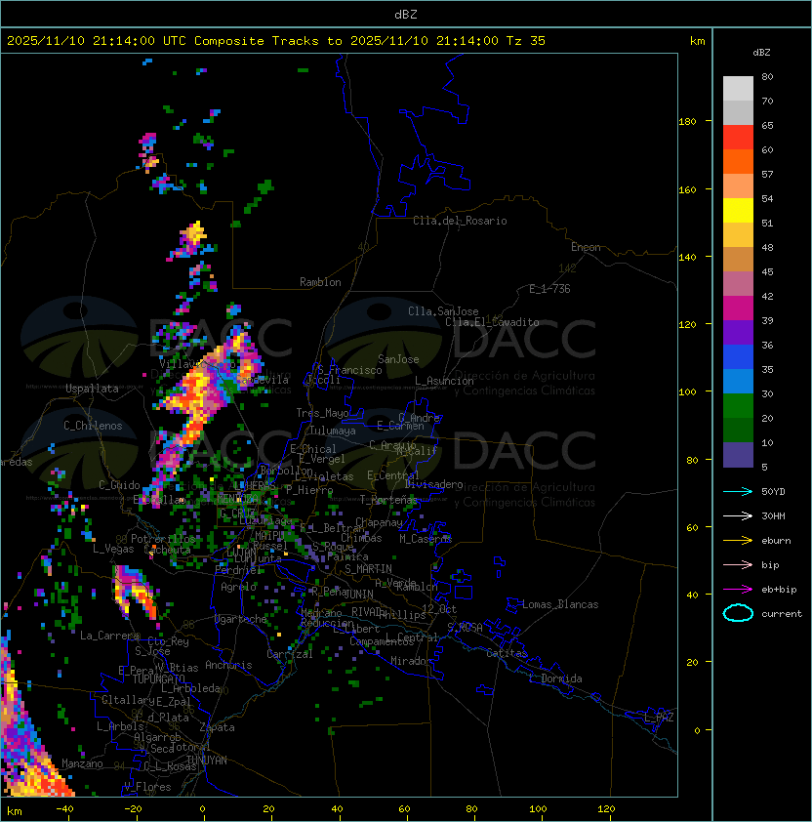Click the pink bip arrow legend icon
The image size is (812, 822).
738,564
